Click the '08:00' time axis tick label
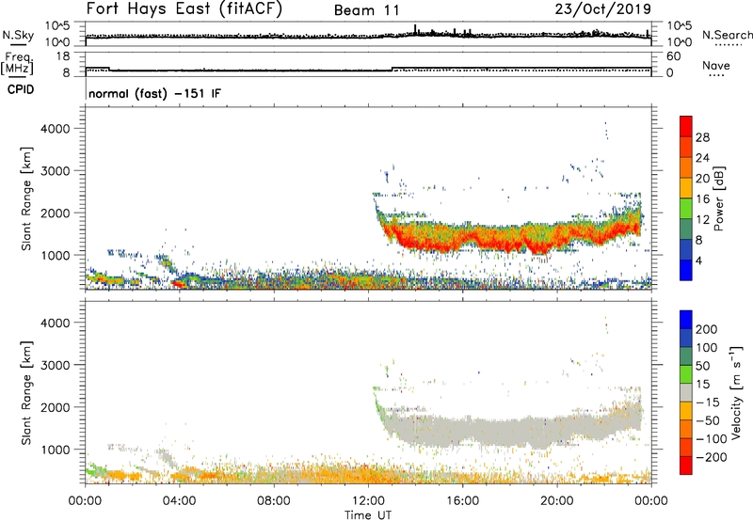Image resolution: width=753 pixels, height=521 pixels. click(x=274, y=501)
